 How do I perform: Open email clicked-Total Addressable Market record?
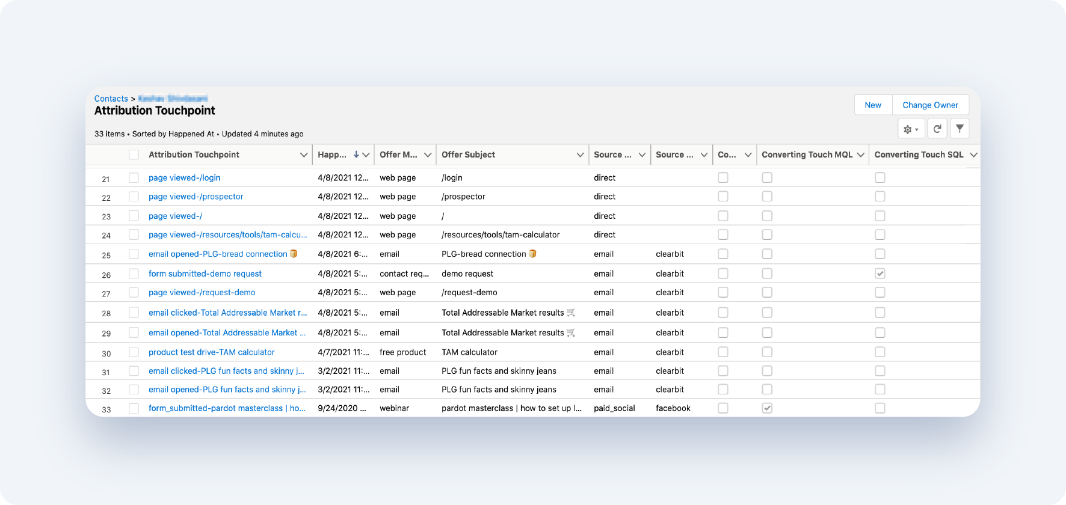click(x=227, y=313)
